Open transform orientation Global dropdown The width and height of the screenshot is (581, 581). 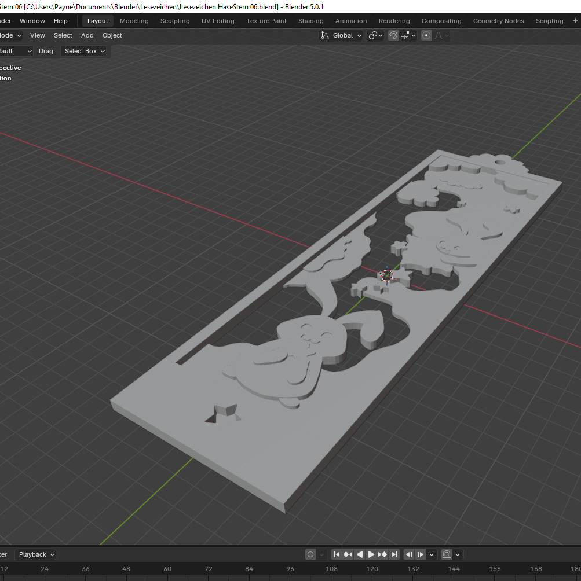pyautogui.click(x=342, y=35)
